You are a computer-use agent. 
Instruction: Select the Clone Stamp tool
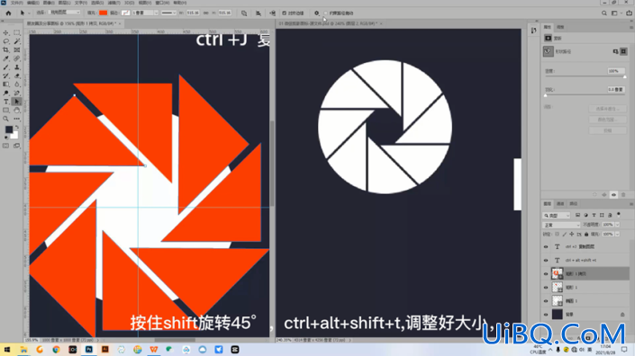[x=16, y=67]
